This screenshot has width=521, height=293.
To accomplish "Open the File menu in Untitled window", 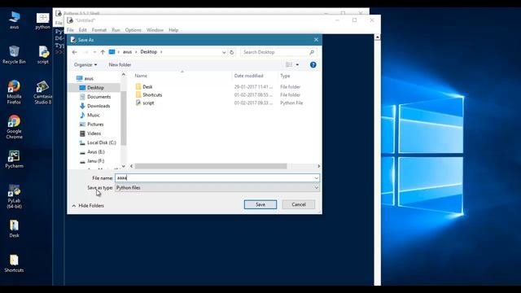I will (x=71, y=30).
